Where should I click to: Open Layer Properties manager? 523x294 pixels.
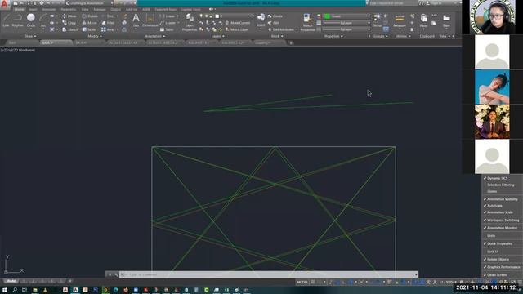coord(190,22)
